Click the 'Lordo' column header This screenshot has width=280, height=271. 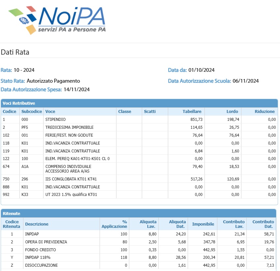click(x=232, y=111)
